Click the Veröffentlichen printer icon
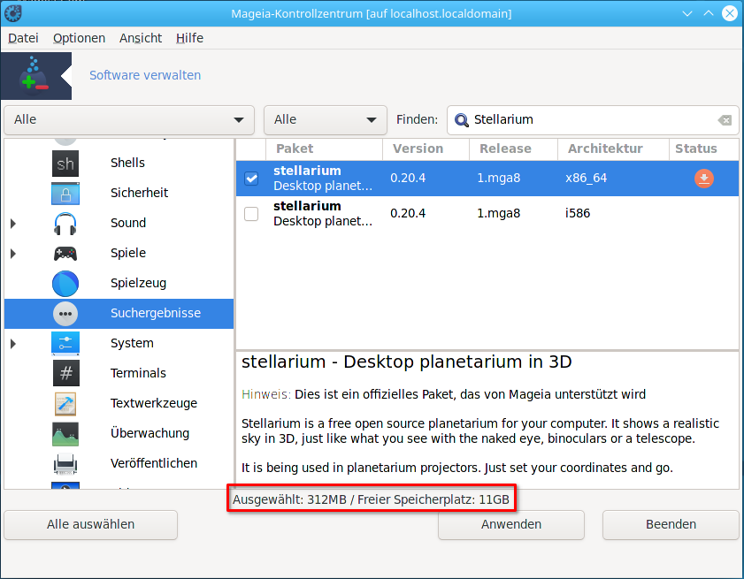 coord(65,464)
